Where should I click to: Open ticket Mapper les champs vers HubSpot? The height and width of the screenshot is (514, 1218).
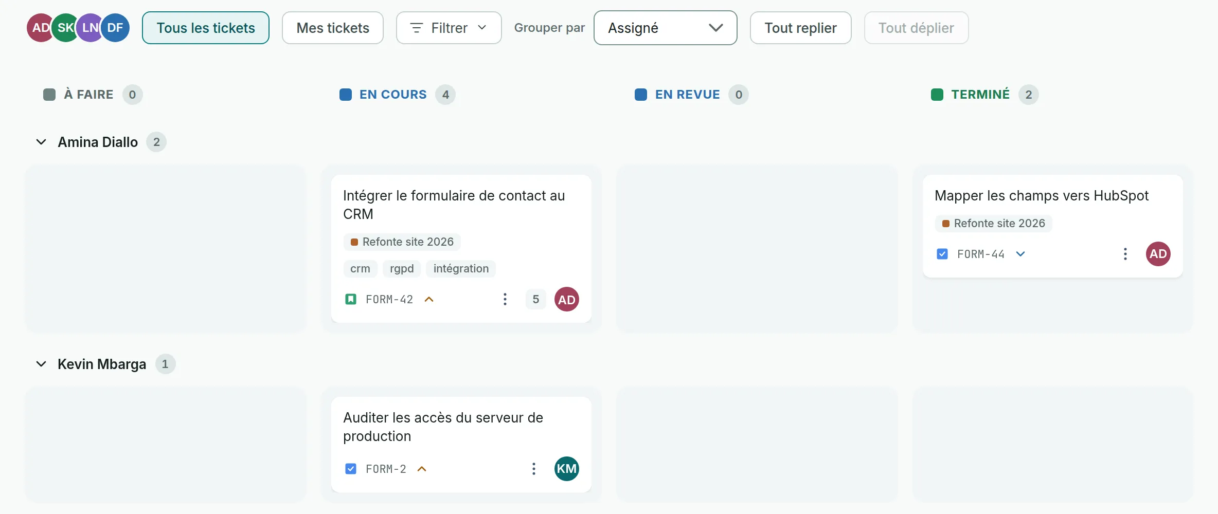tap(1042, 195)
